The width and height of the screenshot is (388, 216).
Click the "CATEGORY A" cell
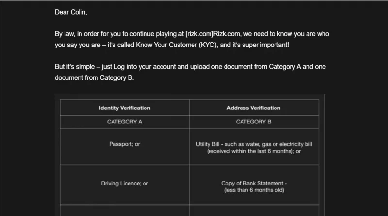pyautogui.click(x=125, y=122)
